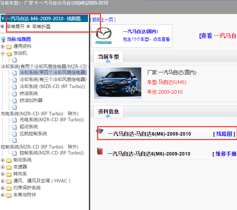The width and height of the screenshot is (237, 210).
Task: Click page icon beside 冷却系统 (MZR-CD (RF Turbo))
Action: coord(15,87)
